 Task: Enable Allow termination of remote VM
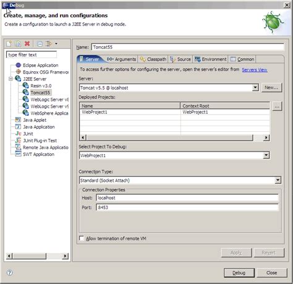click(82, 238)
